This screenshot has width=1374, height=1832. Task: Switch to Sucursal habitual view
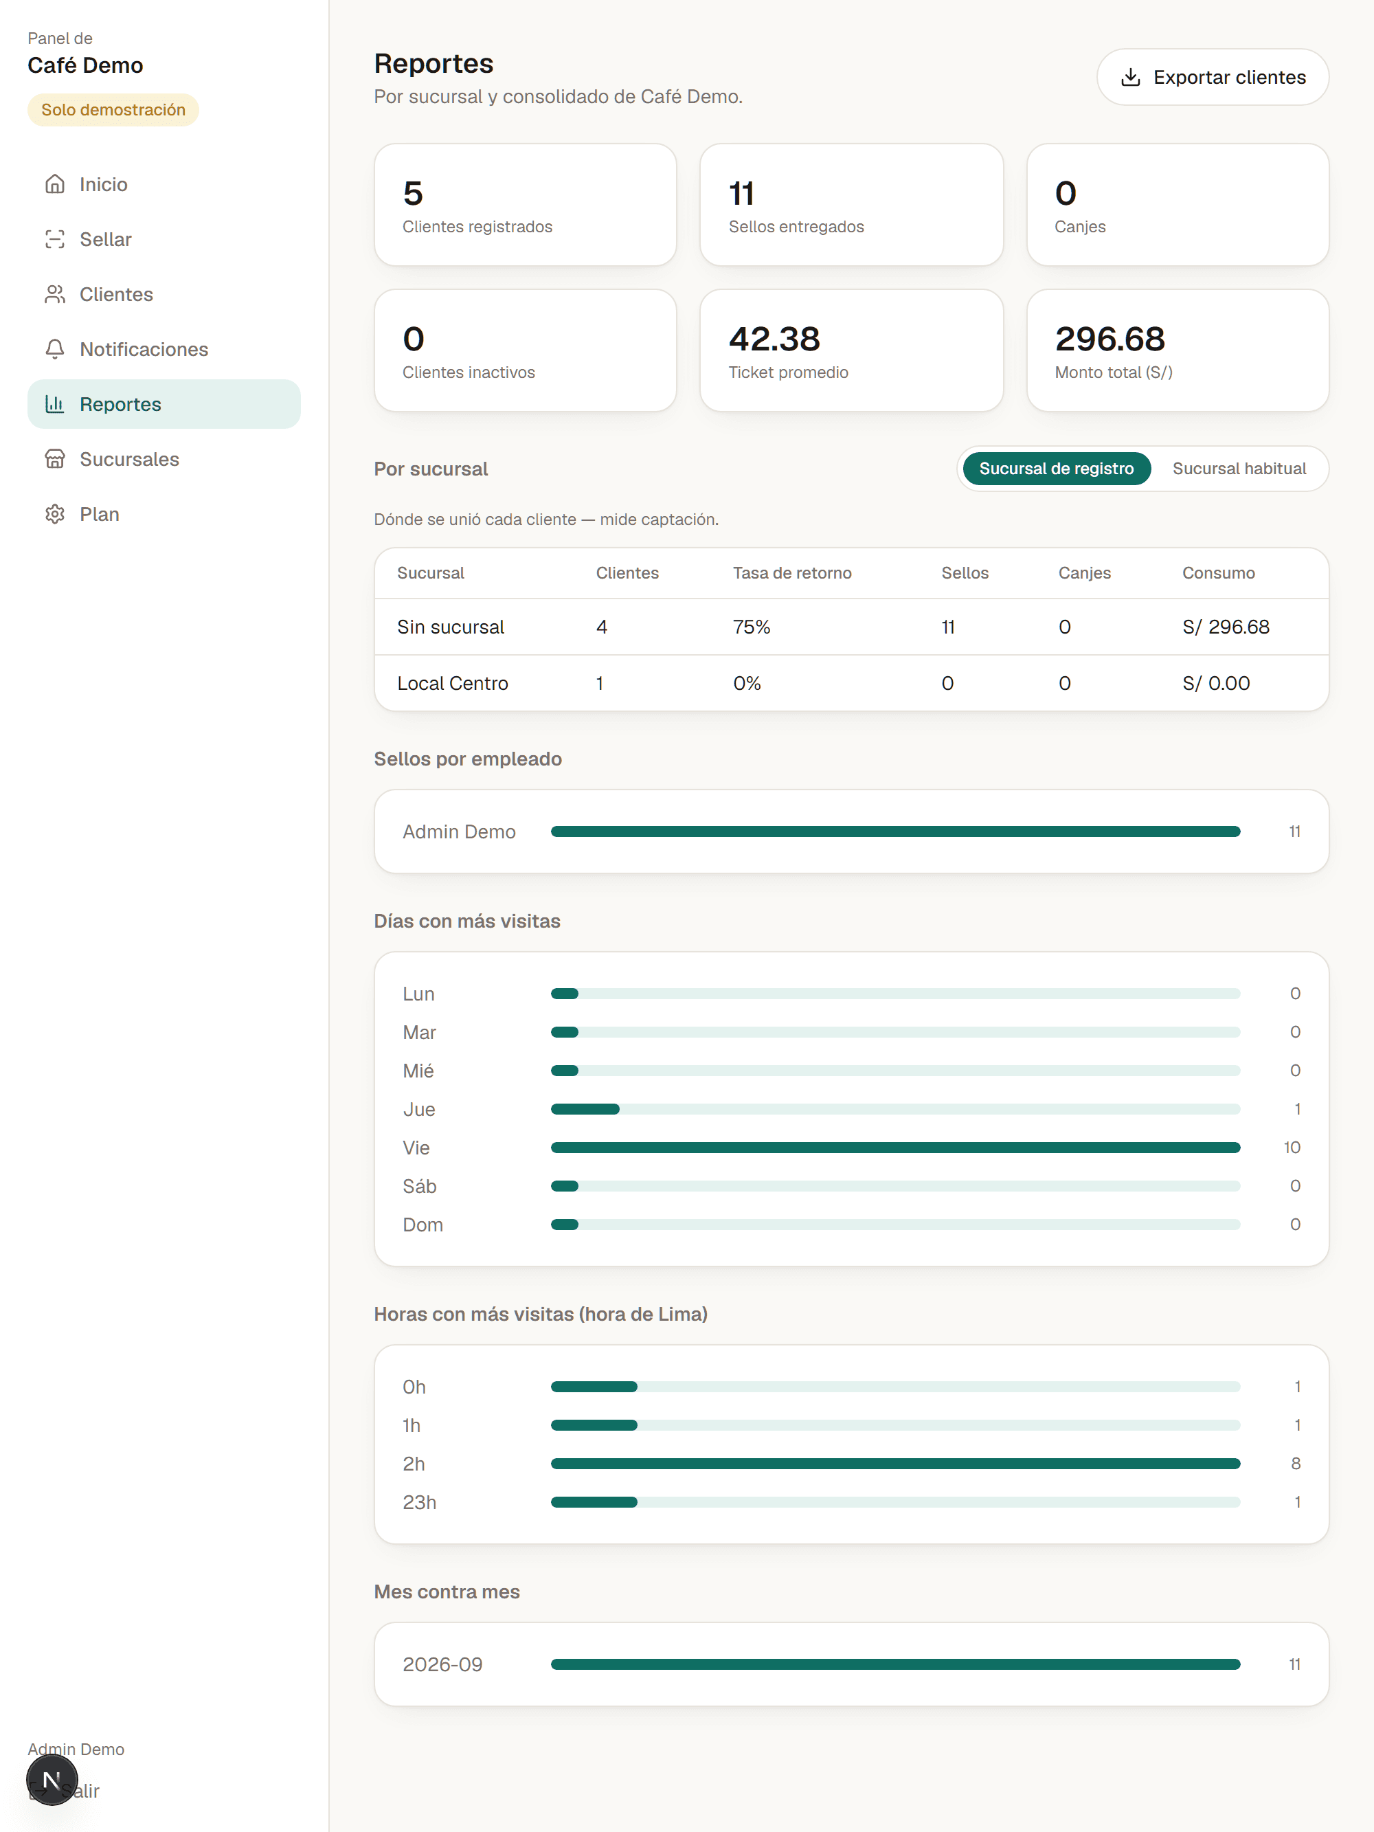1239,469
